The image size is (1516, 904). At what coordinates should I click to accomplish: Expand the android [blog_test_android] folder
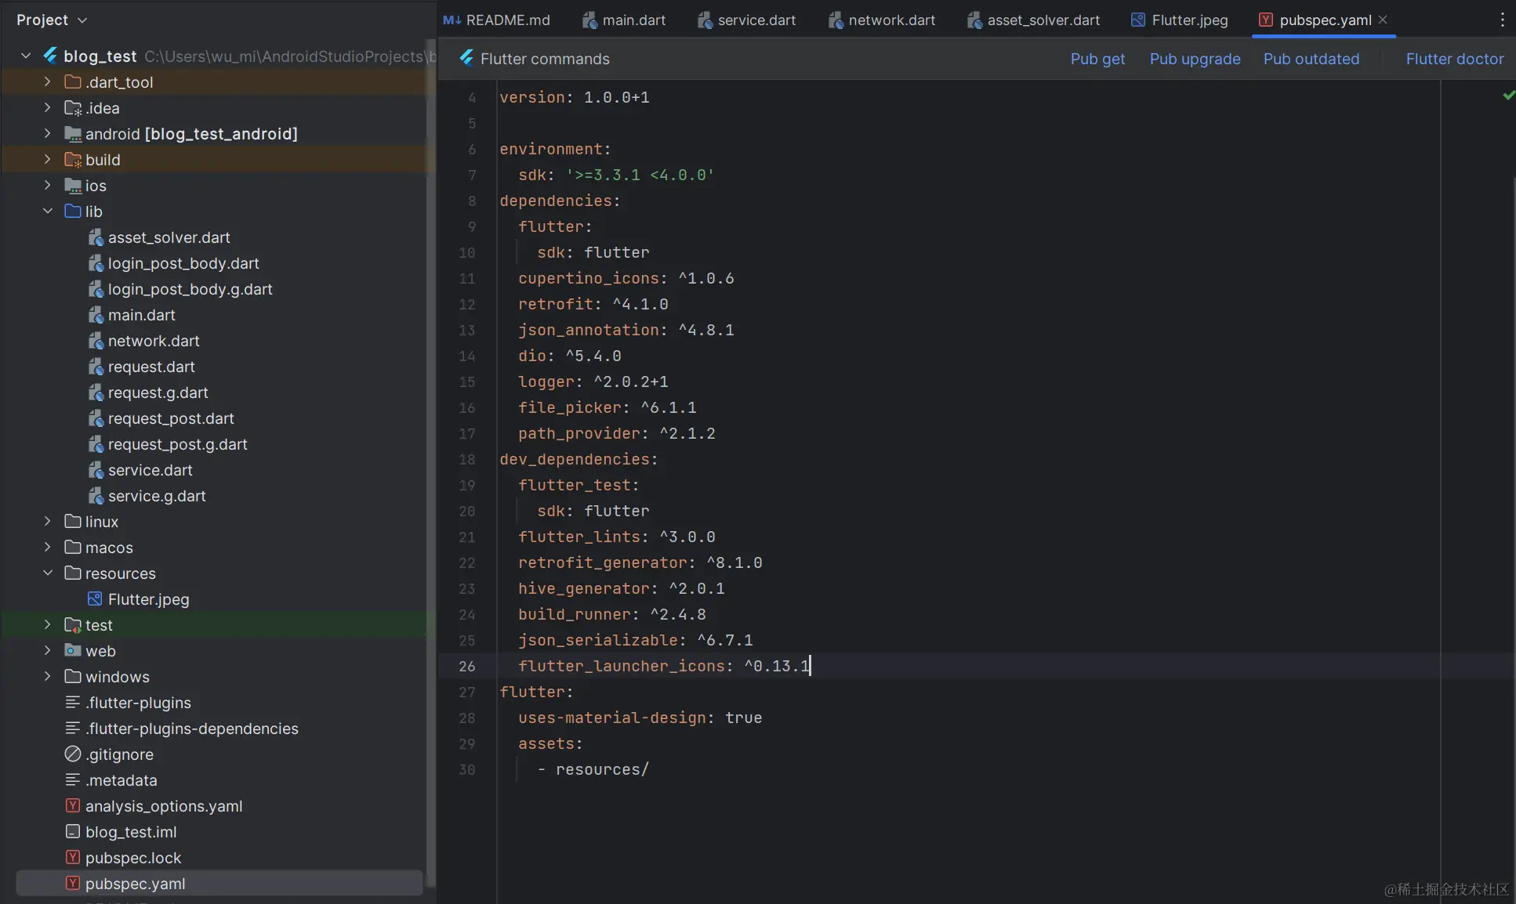pyautogui.click(x=46, y=133)
